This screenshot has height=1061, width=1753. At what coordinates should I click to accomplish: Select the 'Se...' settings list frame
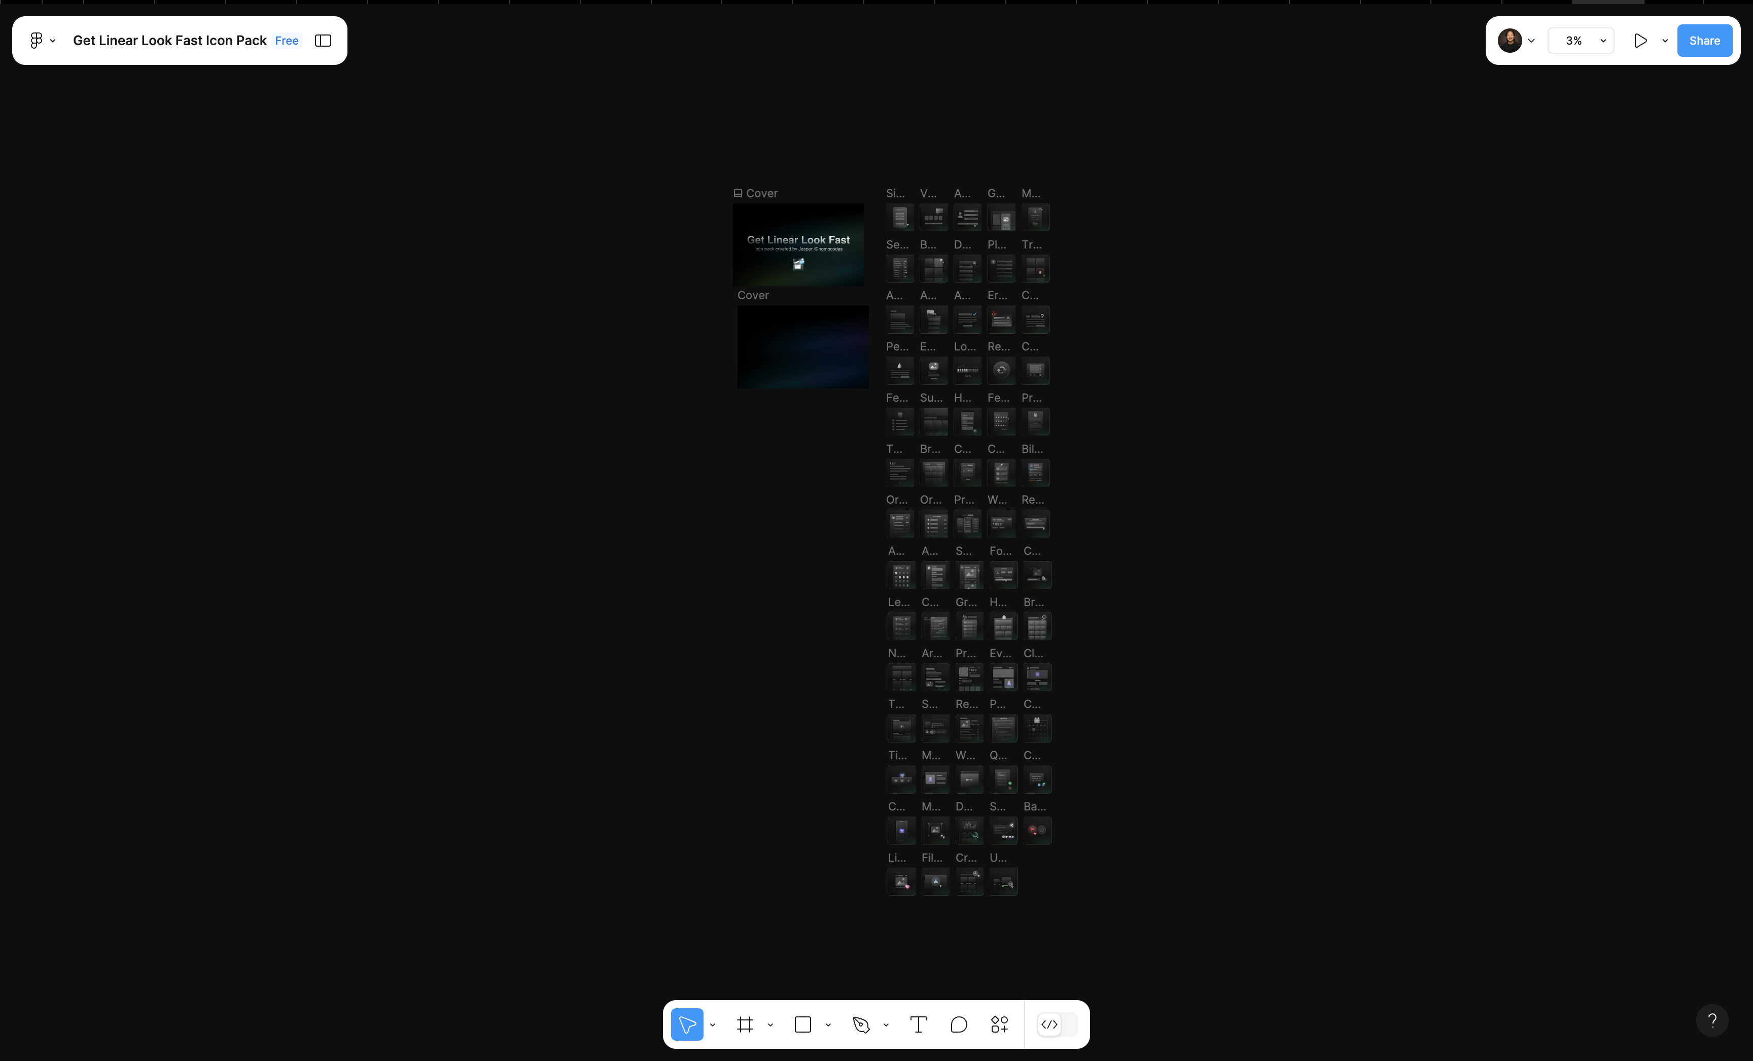pos(900,268)
